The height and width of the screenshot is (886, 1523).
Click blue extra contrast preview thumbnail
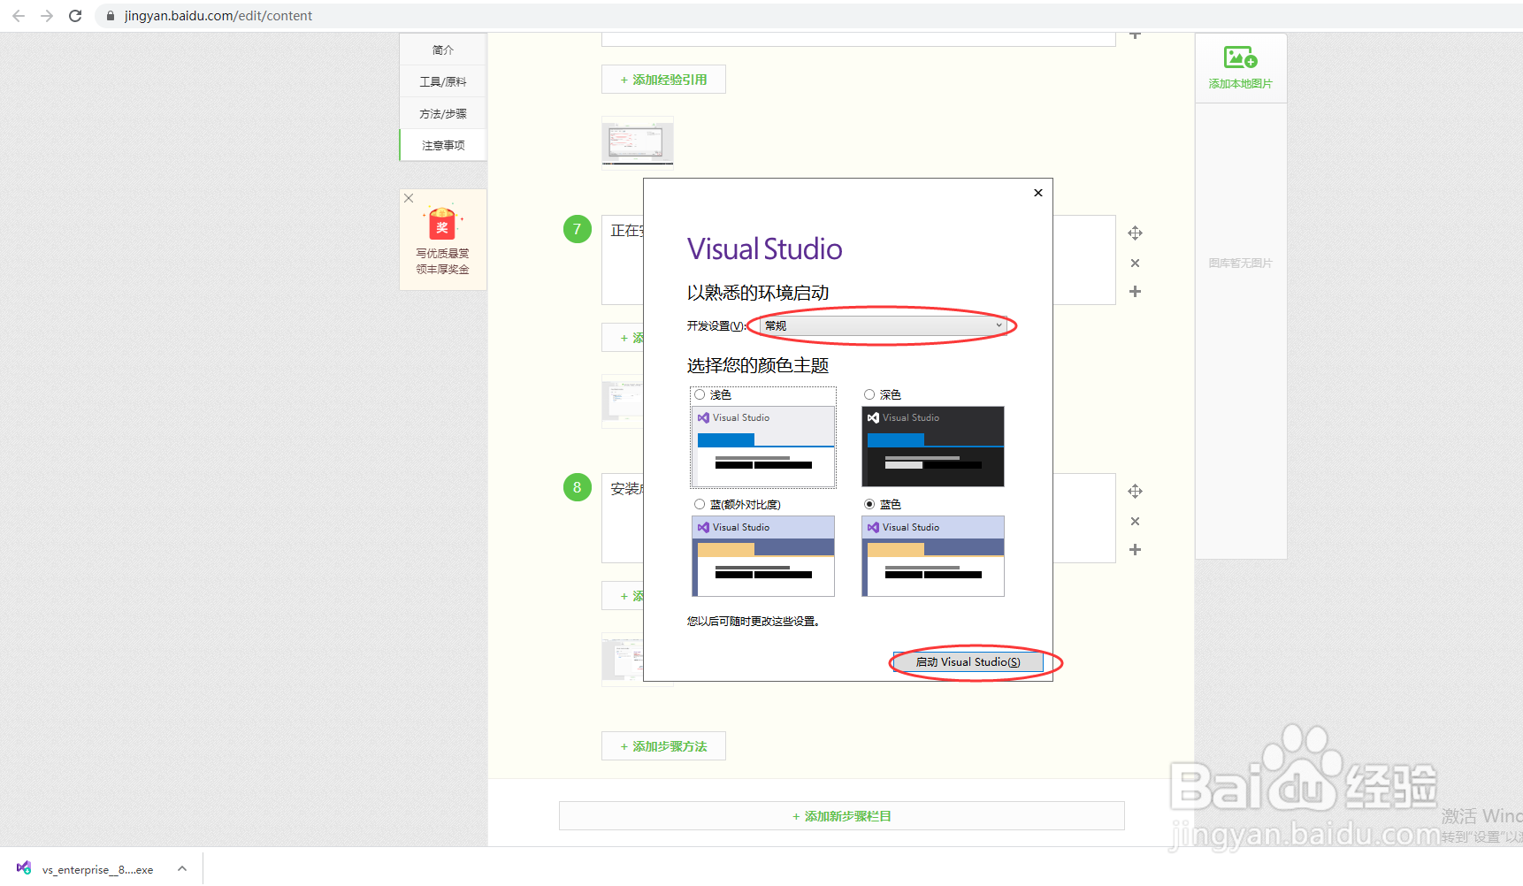(763, 556)
